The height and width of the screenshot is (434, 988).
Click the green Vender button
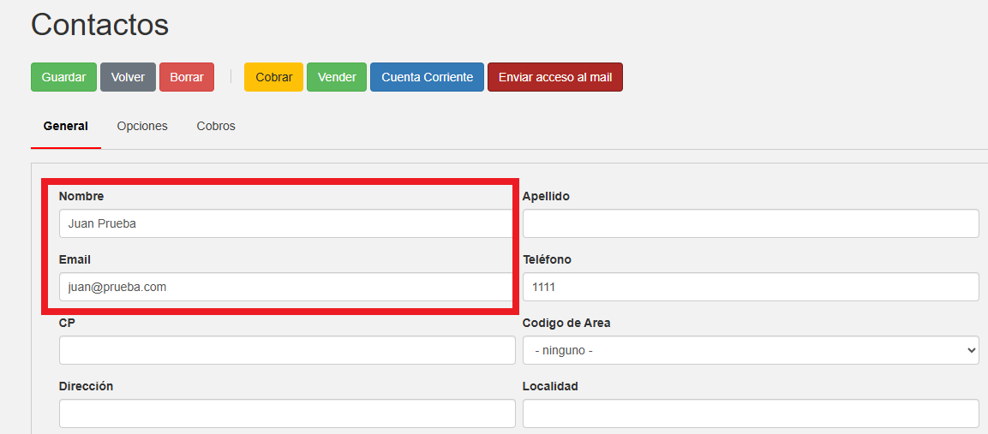tap(337, 77)
